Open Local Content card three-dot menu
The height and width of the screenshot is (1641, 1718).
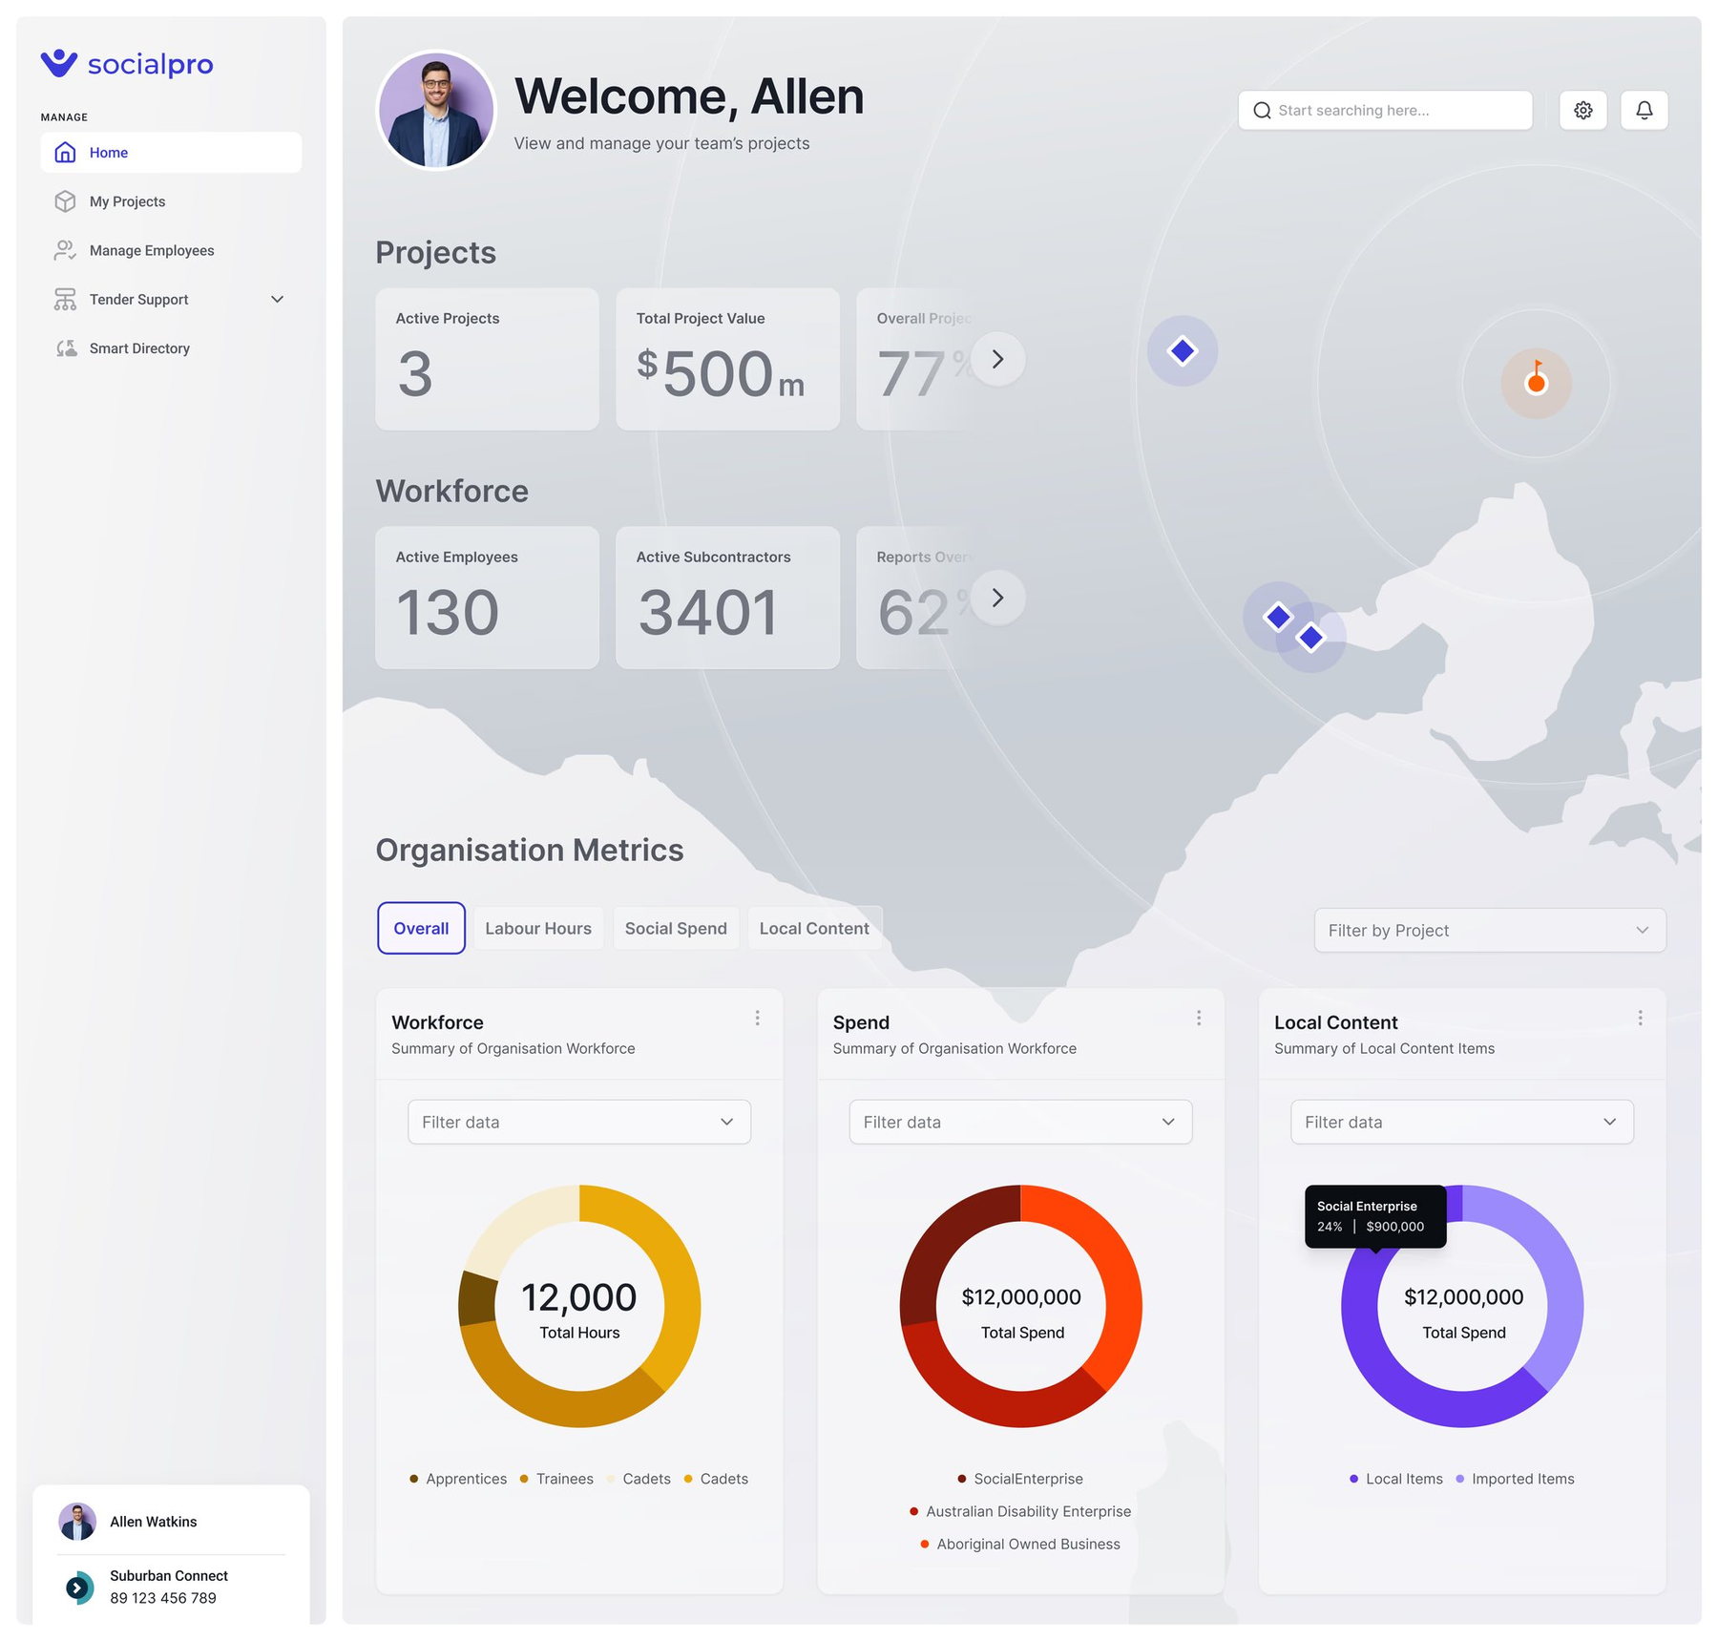click(1641, 1019)
